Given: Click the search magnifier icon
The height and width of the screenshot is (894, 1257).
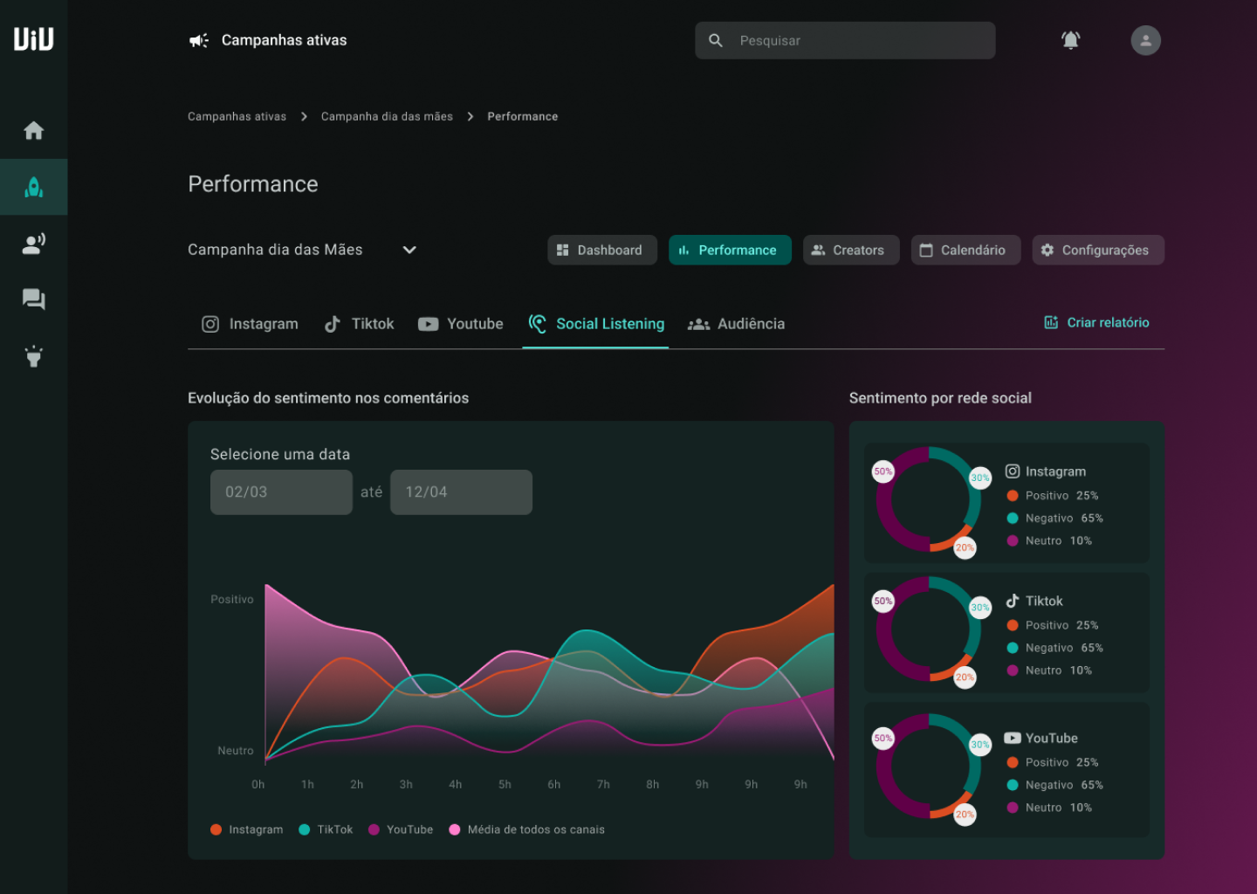Looking at the screenshot, I should pos(716,40).
